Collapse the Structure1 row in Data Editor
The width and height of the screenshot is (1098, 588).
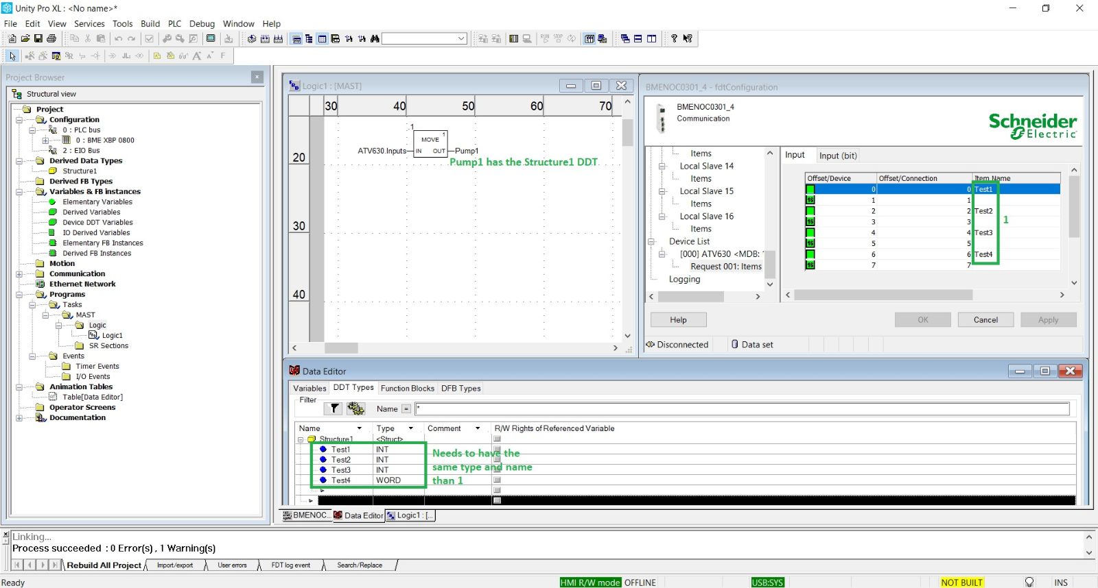coord(301,439)
